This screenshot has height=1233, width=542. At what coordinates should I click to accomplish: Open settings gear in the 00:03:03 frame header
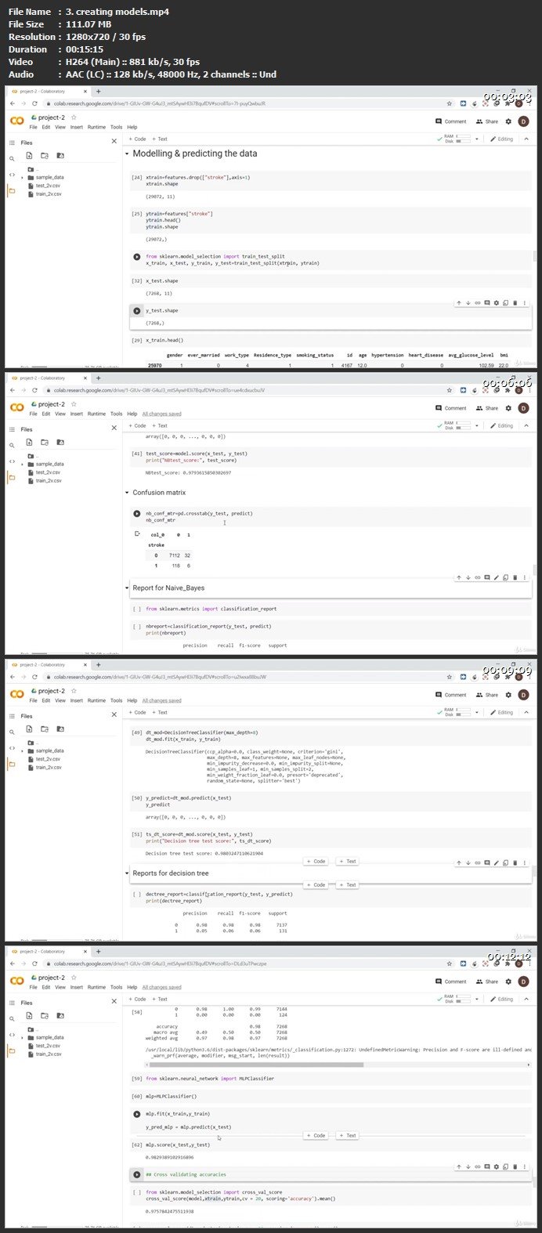pyautogui.click(x=508, y=121)
